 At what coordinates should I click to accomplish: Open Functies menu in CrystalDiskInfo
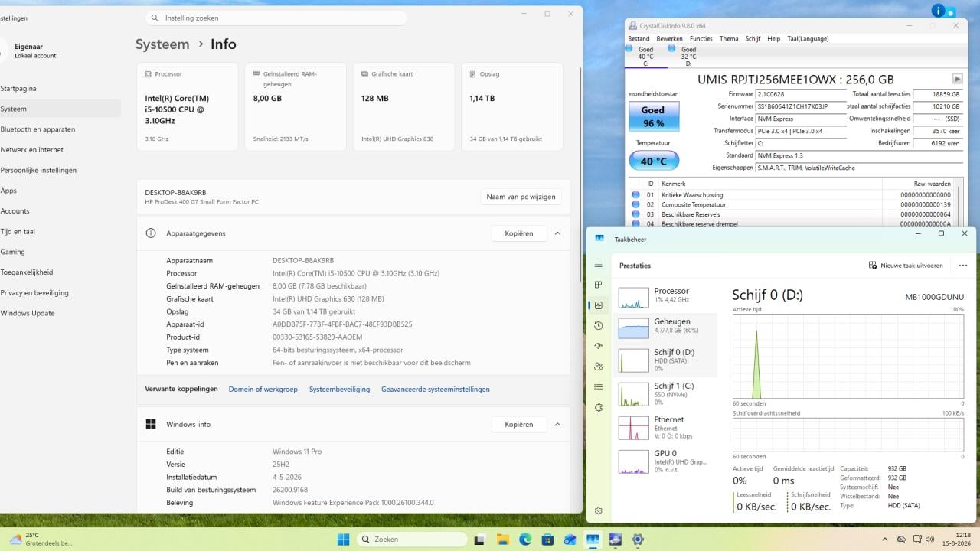(701, 39)
